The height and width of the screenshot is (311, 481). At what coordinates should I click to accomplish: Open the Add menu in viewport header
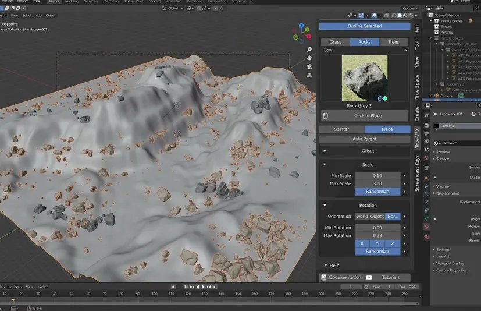coord(38,15)
